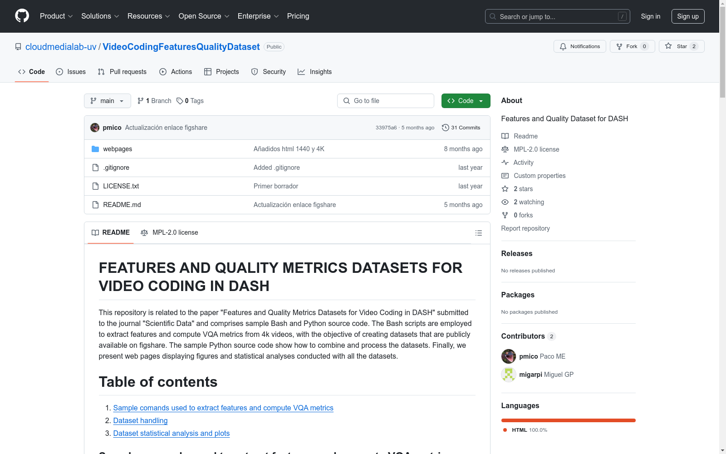Open the Releases heading link
The image size is (726, 454).
pos(517,253)
